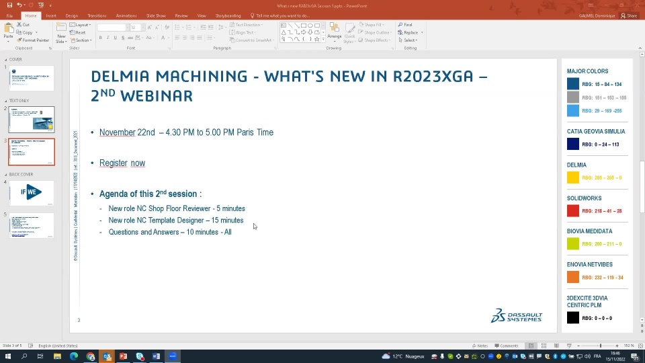Center text in Paragraph group

185,38
